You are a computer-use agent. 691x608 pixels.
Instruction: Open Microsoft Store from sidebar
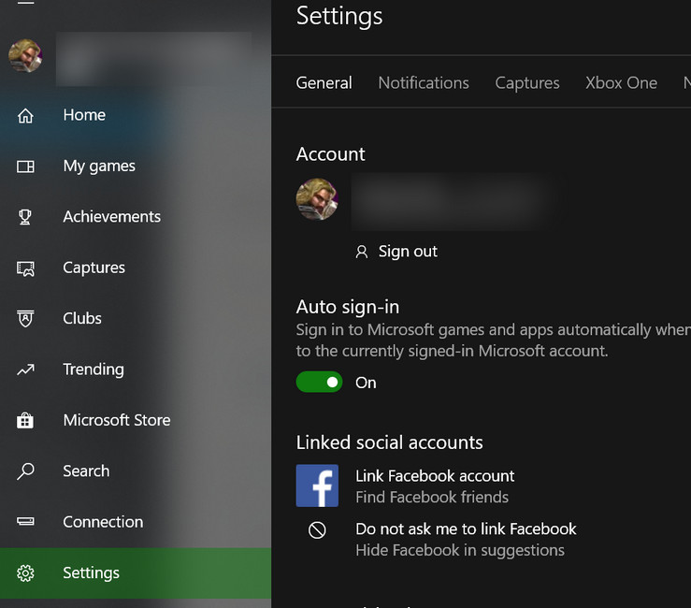136,420
